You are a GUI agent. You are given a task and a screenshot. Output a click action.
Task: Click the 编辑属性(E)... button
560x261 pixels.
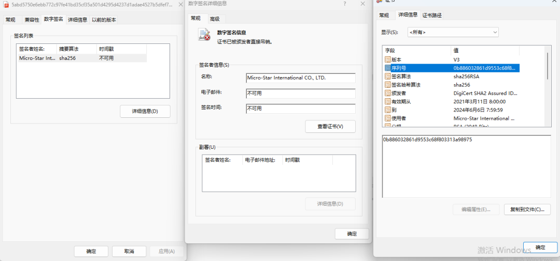point(476,209)
